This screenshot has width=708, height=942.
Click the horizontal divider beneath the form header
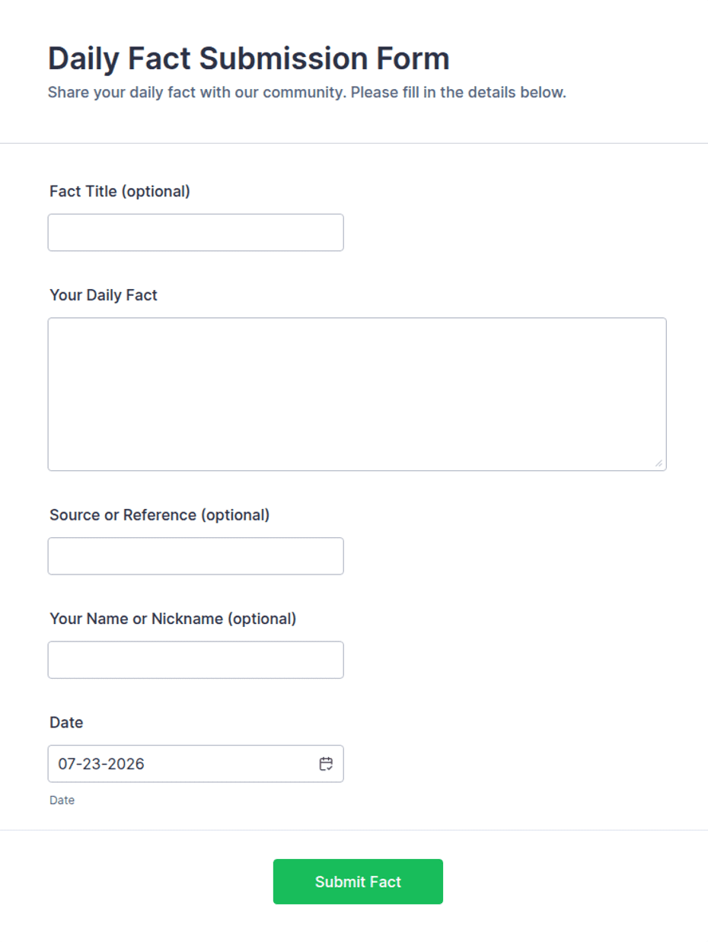(x=354, y=143)
